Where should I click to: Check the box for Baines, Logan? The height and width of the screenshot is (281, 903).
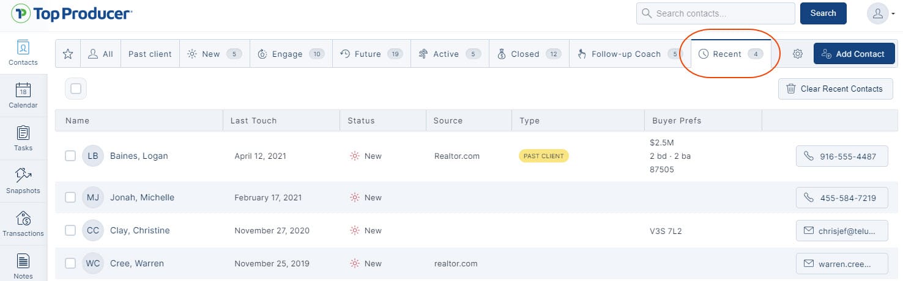70,156
